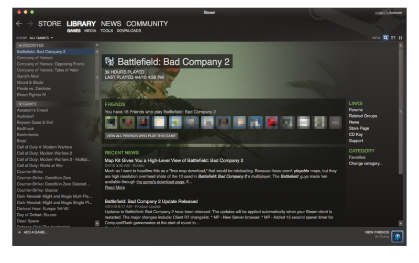Open the News tab
The image size is (419, 263).
111,24
